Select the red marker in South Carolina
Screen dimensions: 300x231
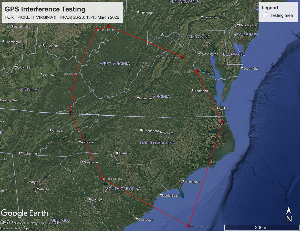(103, 178)
